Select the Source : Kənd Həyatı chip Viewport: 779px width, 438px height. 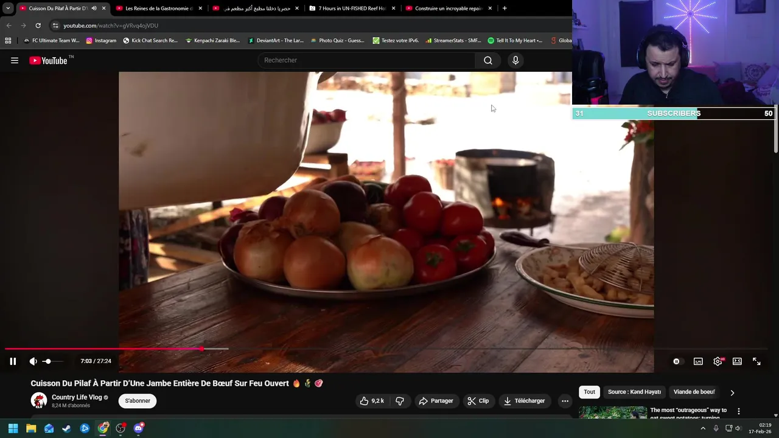[x=634, y=392]
